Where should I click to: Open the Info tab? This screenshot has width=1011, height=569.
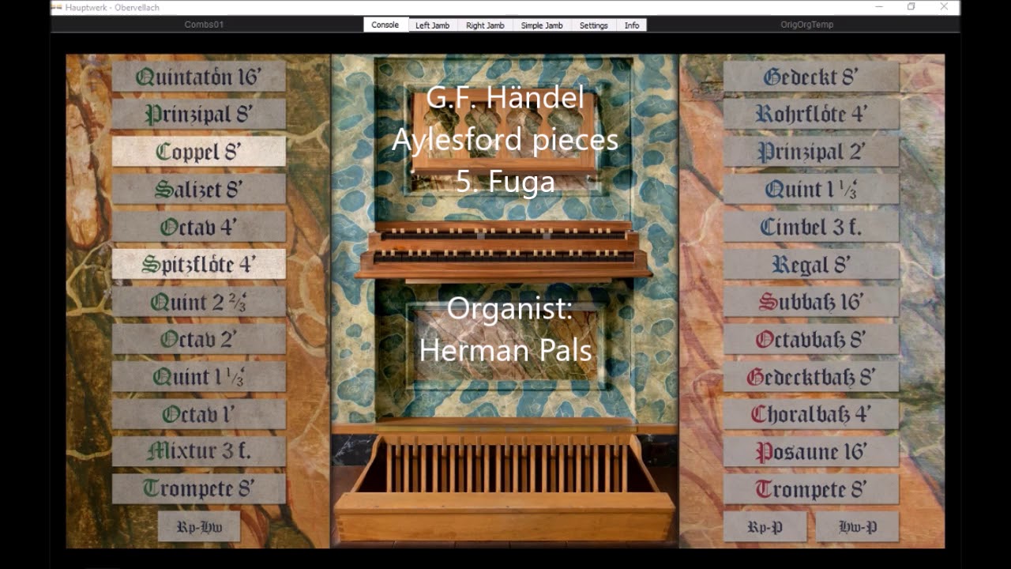[x=632, y=25]
